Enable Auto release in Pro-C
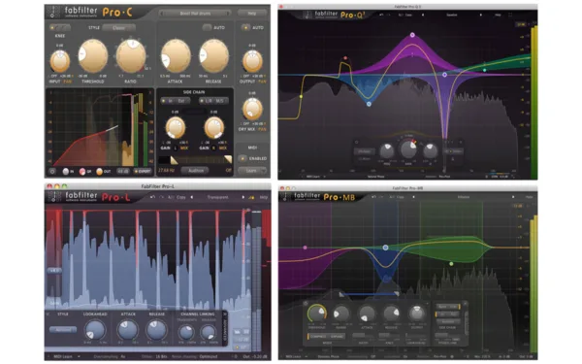582x364 pixels. point(208,27)
